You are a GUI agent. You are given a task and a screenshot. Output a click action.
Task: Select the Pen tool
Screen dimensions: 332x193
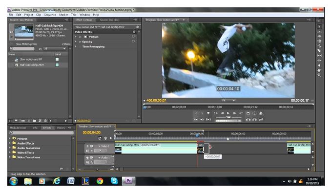point(319,65)
